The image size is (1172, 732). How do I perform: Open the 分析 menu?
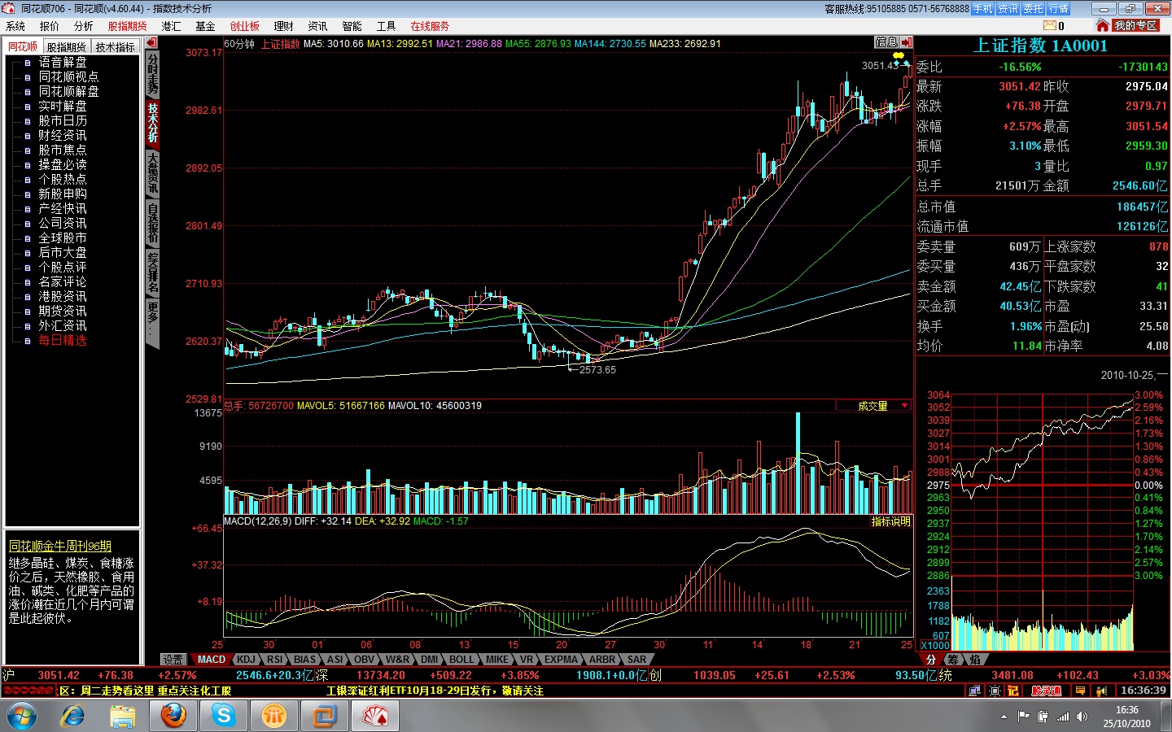coord(84,26)
